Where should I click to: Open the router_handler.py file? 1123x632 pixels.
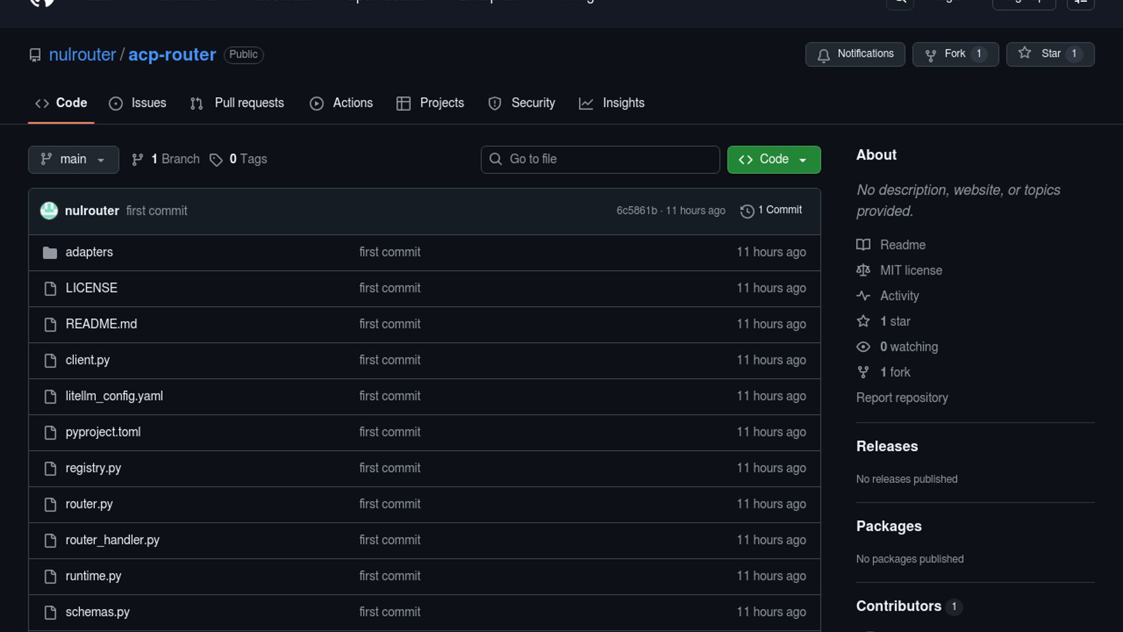click(x=112, y=540)
